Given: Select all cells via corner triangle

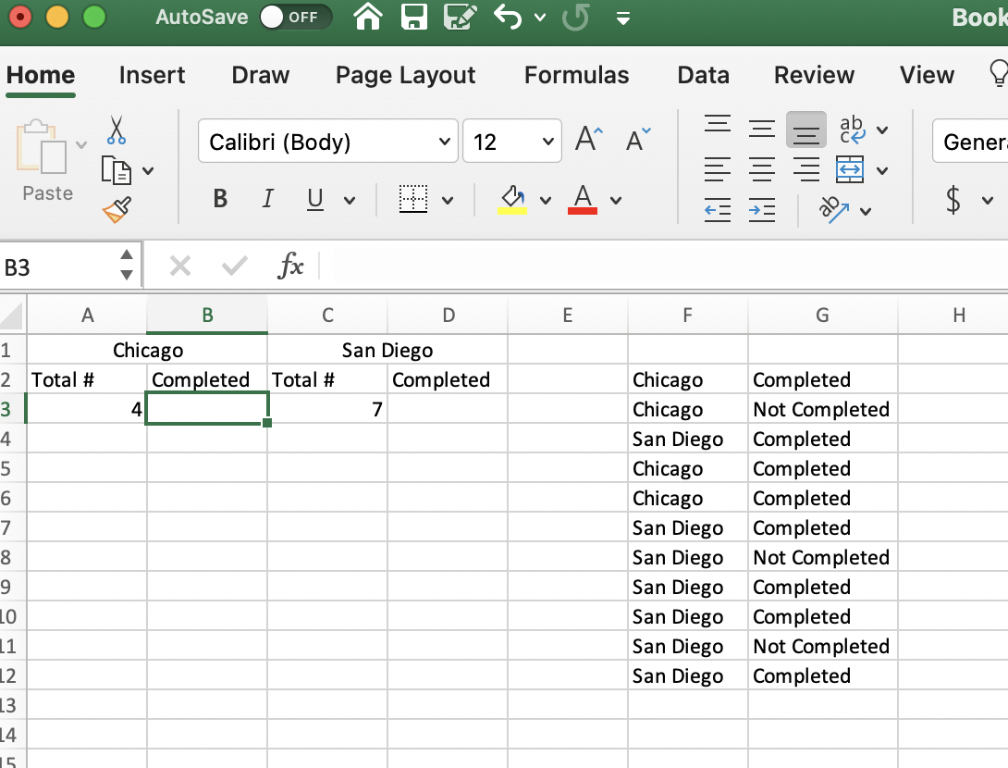Looking at the screenshot, I should [x=12, y=316].
